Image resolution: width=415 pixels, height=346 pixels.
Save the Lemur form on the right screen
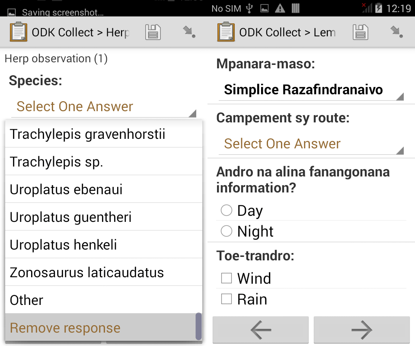[360, 32]
